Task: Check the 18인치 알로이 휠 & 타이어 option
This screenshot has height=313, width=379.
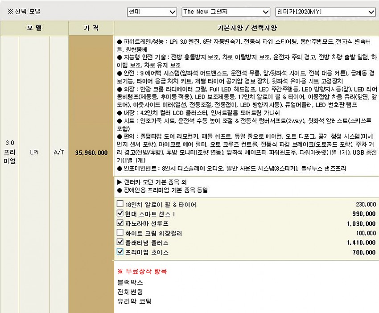Action: click(x=119, y=204)
